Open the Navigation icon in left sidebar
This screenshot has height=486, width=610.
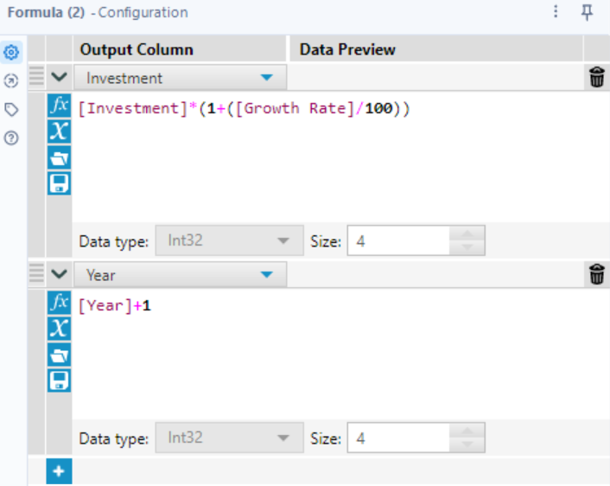11,81
